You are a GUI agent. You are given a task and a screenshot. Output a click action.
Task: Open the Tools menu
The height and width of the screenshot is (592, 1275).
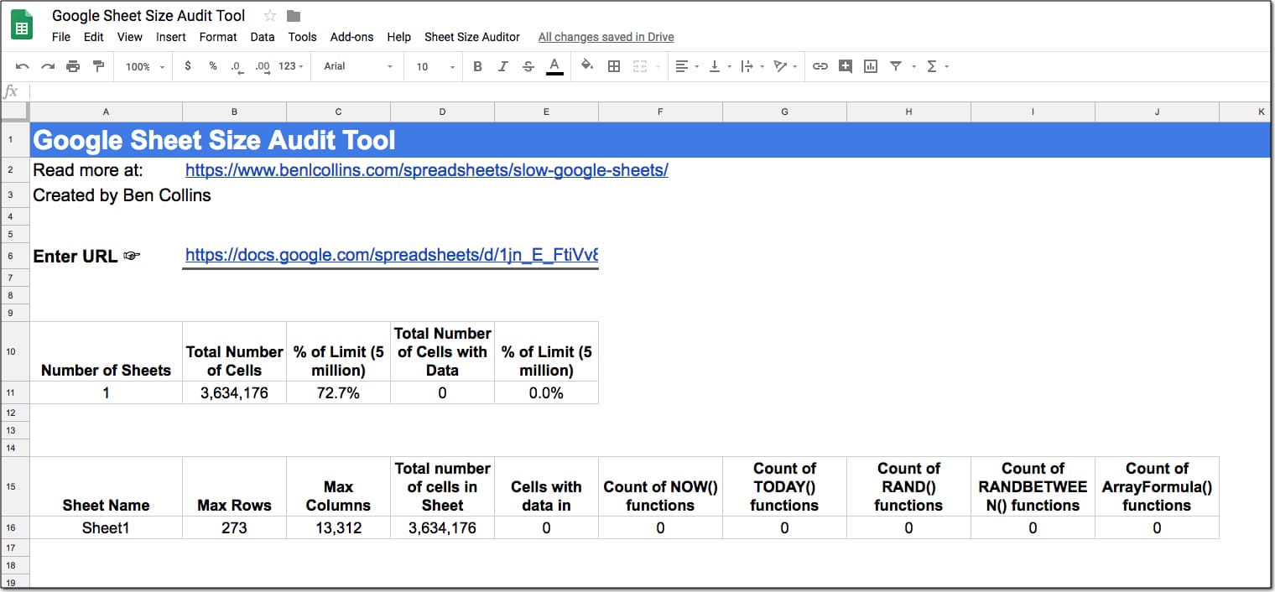click(302, 37)
